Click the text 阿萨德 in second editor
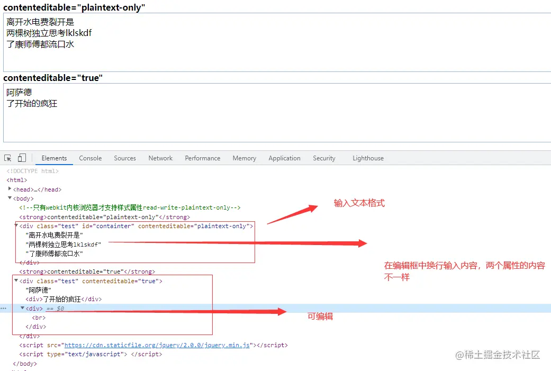The image size is (551, 371). pos(19,93)
